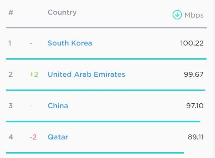Click the red -2 rank change indicator
This screenshot has width=215, height=158.
point(33,137)
